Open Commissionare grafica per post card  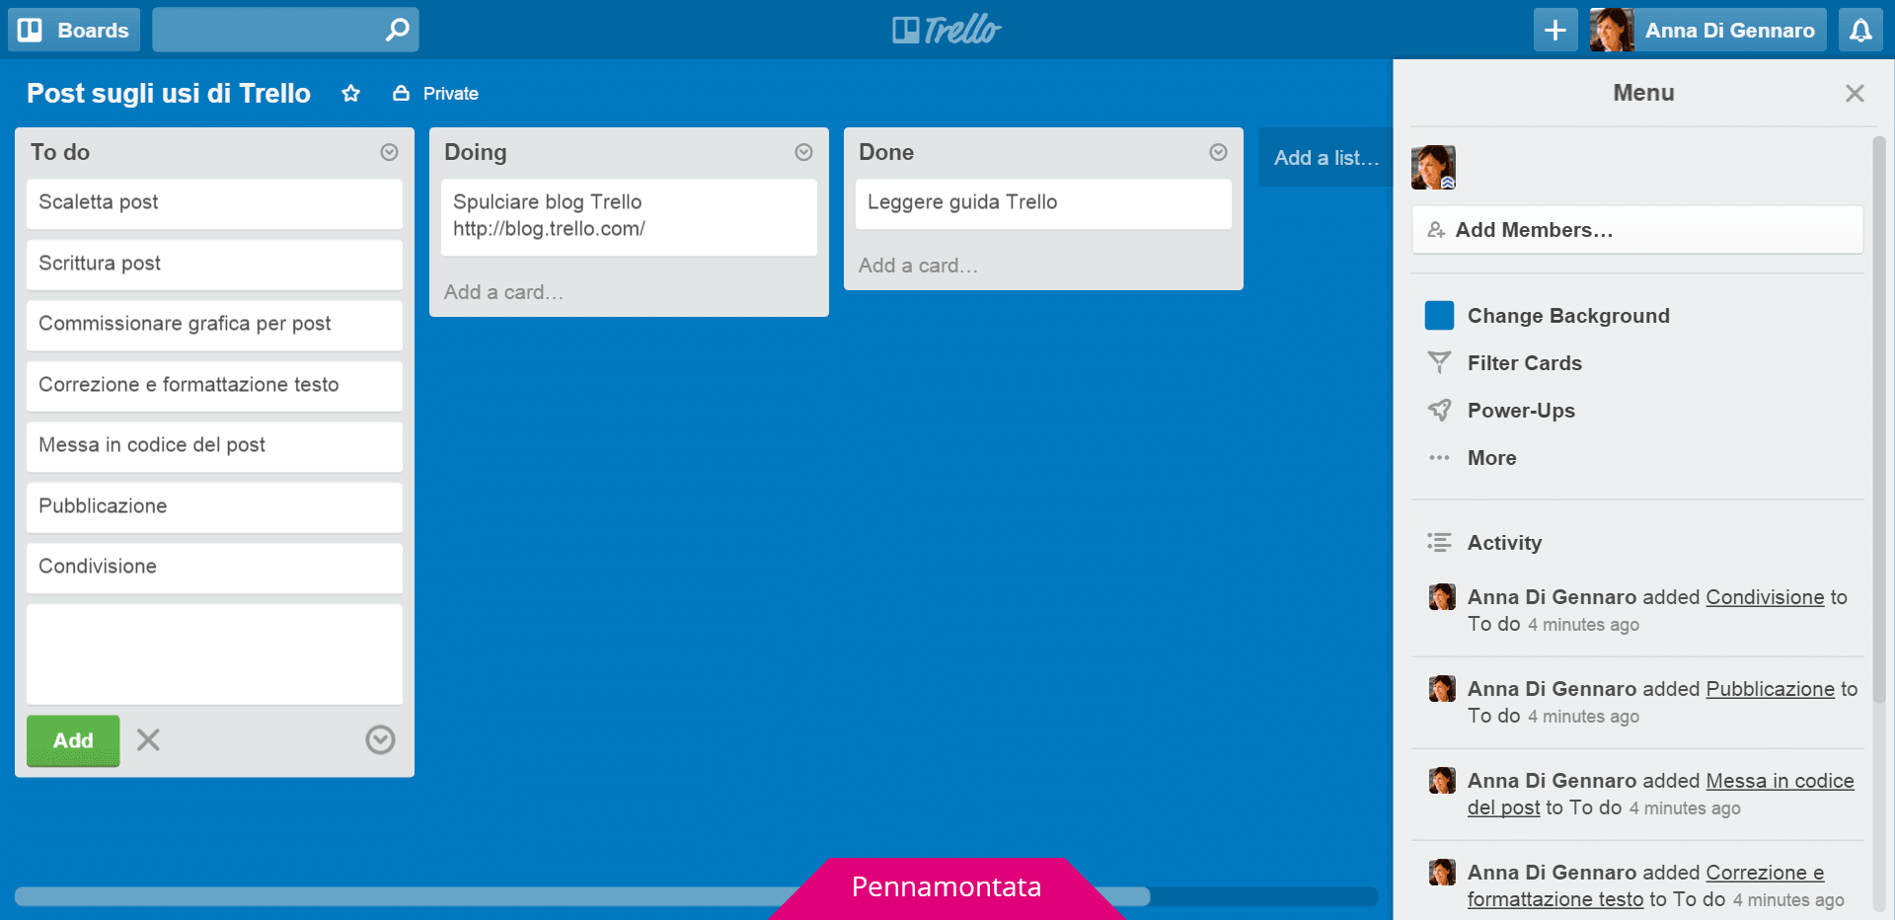coord(214,325)
